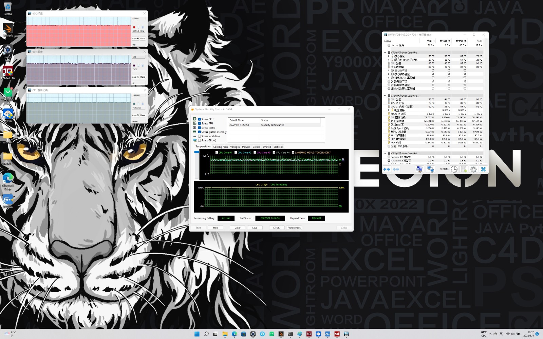This screenshot has width=543, height=339.
Task: Open the 3DMark desktop shortcut
Action: point(8,29)
